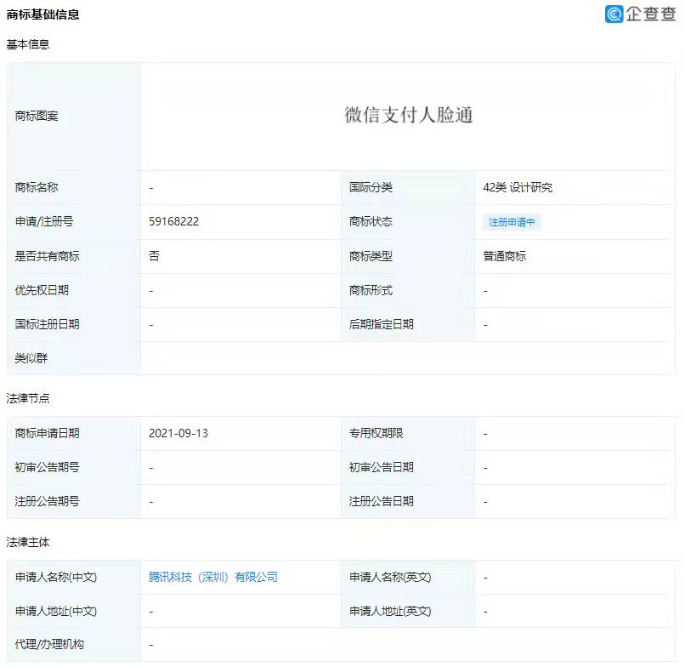Select the 是否共有商标 value 否
The height and width of the screenshot is (667, 685).
[x=151, y=256]
